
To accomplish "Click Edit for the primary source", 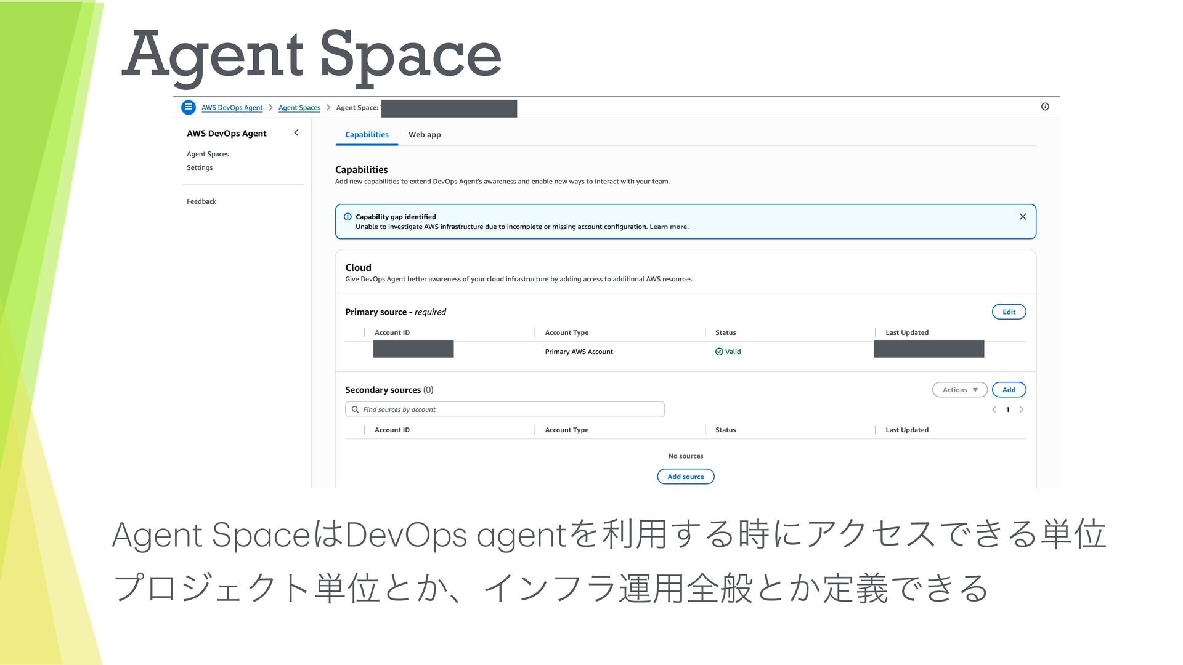I will point(1009,312).
